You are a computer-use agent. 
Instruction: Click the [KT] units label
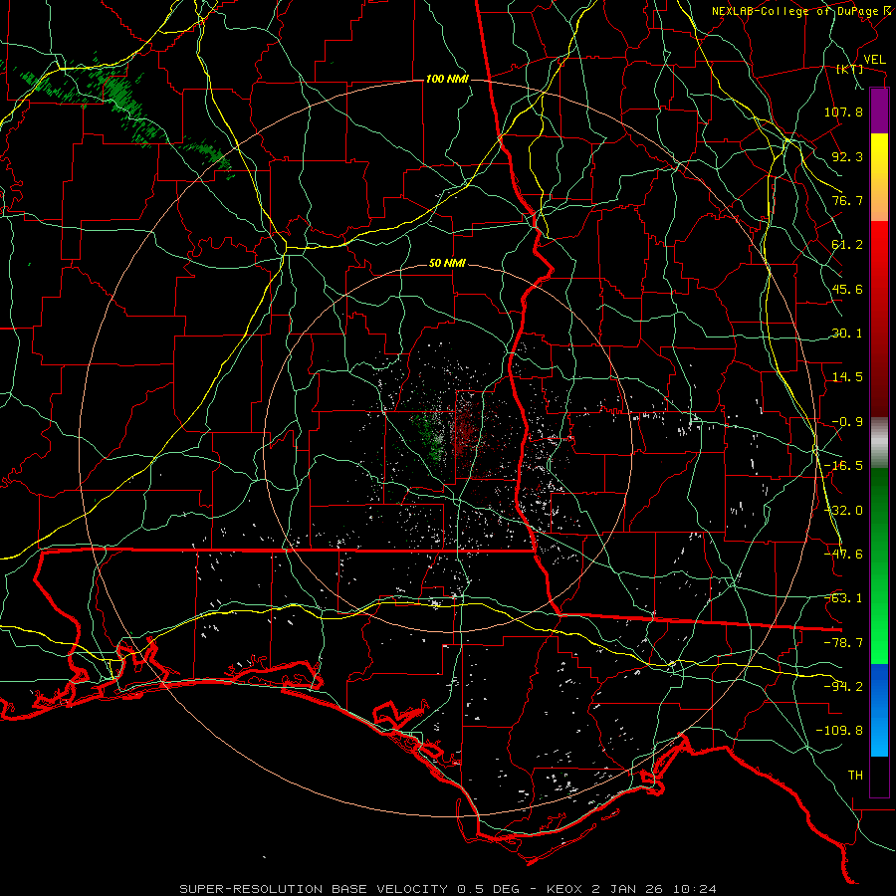[849, 70]
